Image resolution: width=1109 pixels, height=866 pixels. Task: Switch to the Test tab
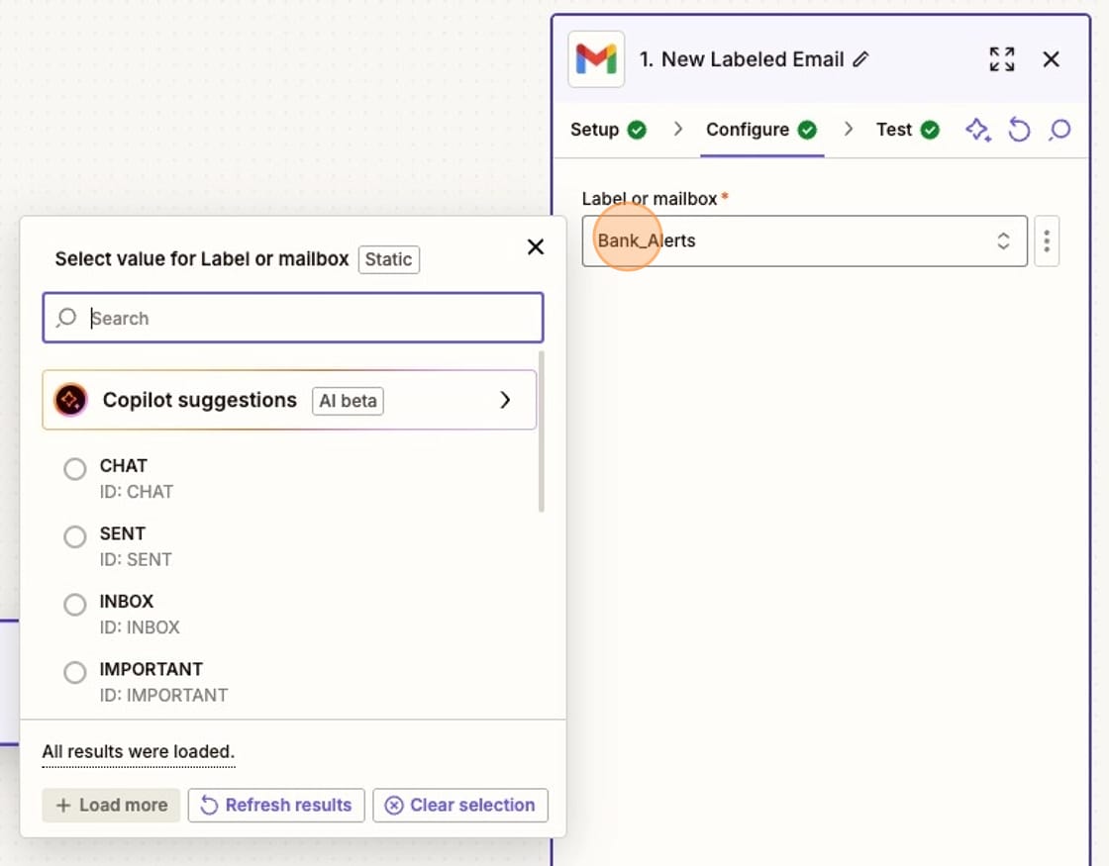coord(893,130)
